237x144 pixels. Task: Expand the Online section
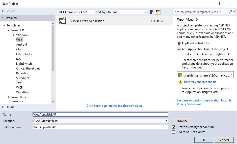pyautogui.click(x=3, y=107)
